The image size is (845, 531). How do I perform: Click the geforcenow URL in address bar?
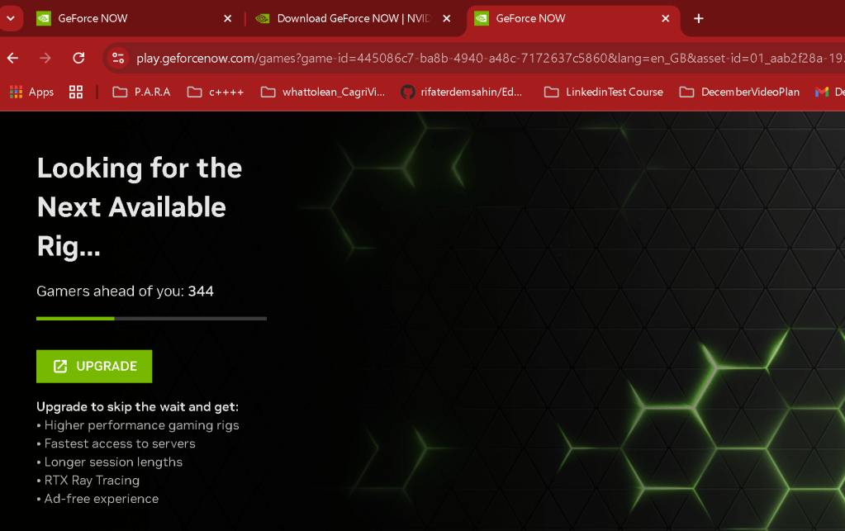[x=489, y=58]
